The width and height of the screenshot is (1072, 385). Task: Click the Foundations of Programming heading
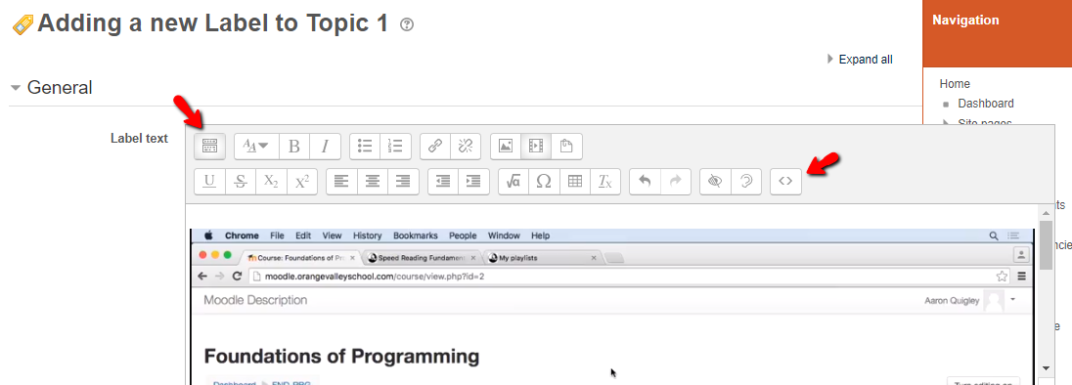(341, 357)
